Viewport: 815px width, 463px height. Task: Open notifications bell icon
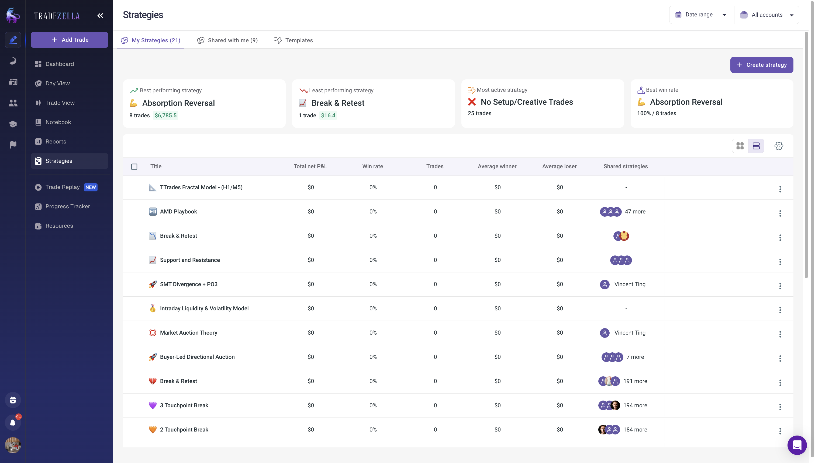[13, 423]
